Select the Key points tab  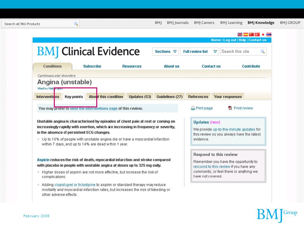pos(74,97)
